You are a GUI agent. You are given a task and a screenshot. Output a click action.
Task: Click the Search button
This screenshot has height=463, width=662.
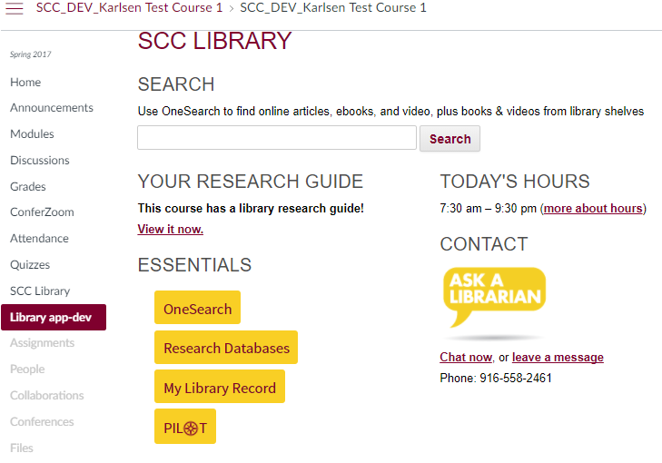(450, 138)
